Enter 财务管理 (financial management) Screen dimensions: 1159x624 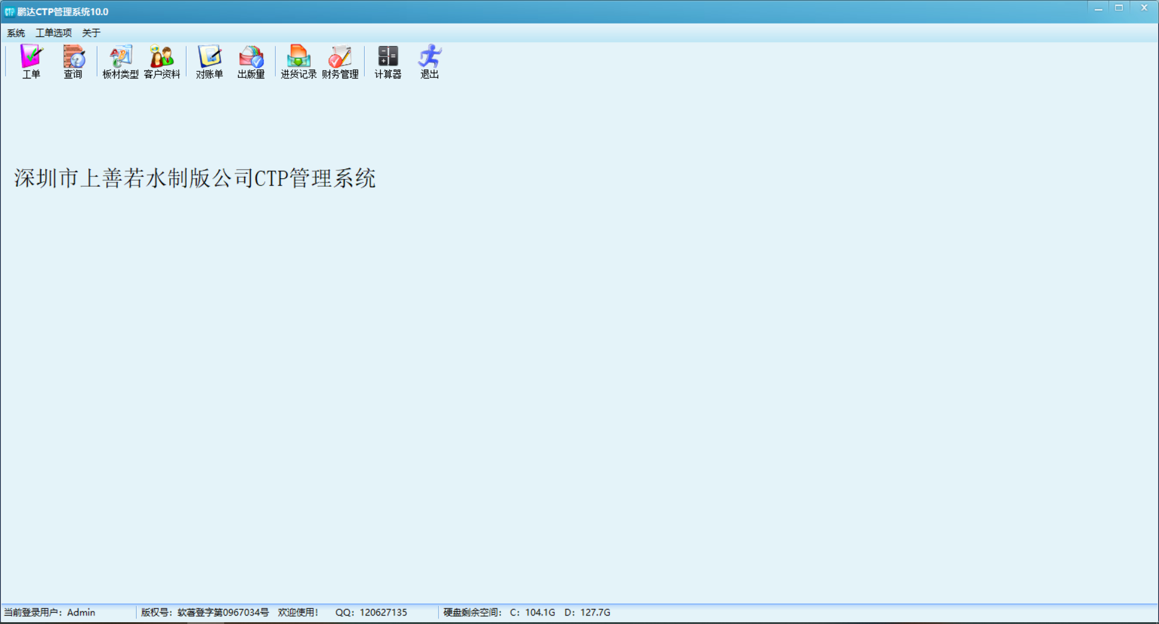point(340,62)
